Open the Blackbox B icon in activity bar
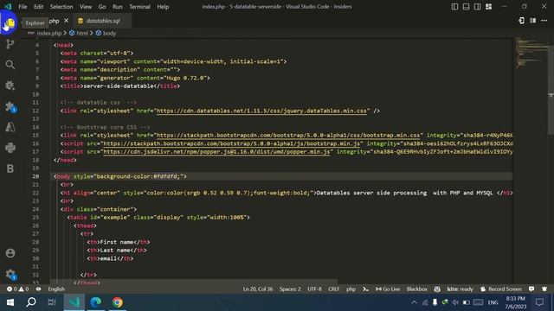Image resolution: width=554 pixels, height=311 pixels. pos(10,168)
